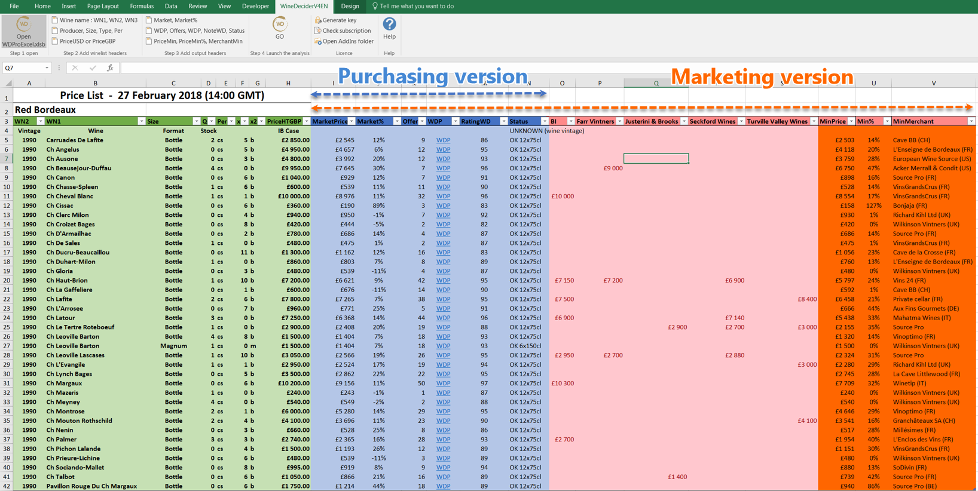This screenshot has height=491, width=978.
Task: Select row header 20
Action: click(7, 281)
